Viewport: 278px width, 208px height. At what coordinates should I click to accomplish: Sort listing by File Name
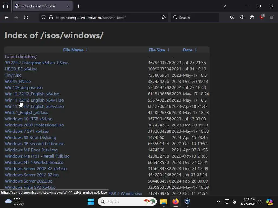point(73,50)
